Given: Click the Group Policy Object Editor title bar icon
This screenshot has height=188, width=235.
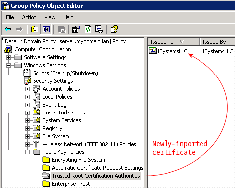Looking at the screenshot, I should coord(6,6).
